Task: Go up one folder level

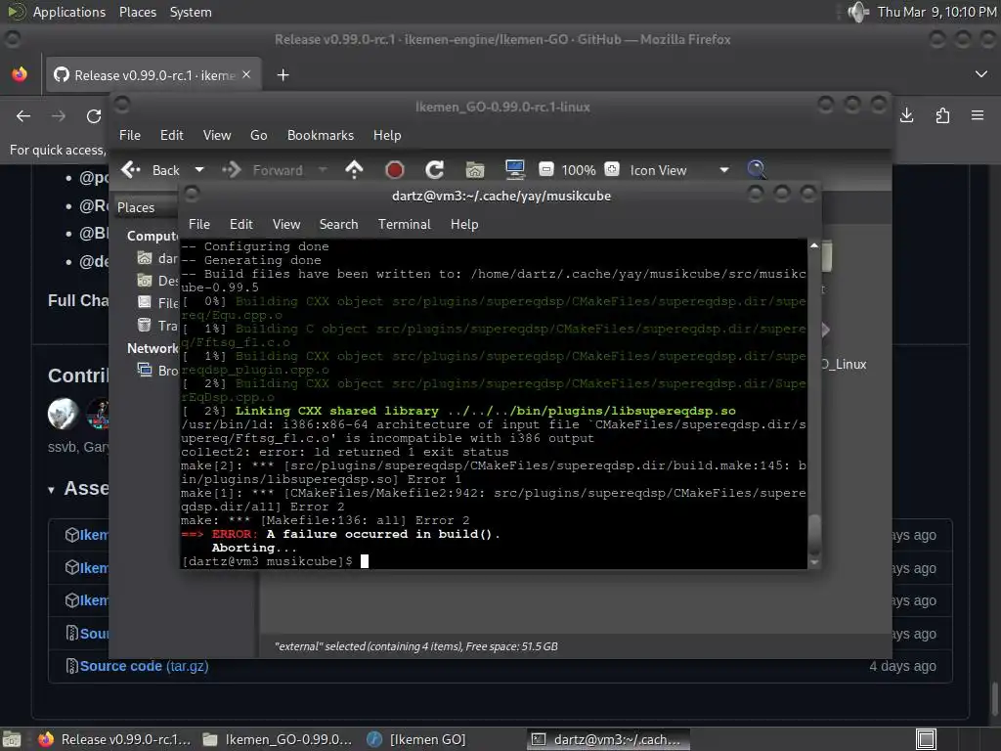Action: pos(354,169)
